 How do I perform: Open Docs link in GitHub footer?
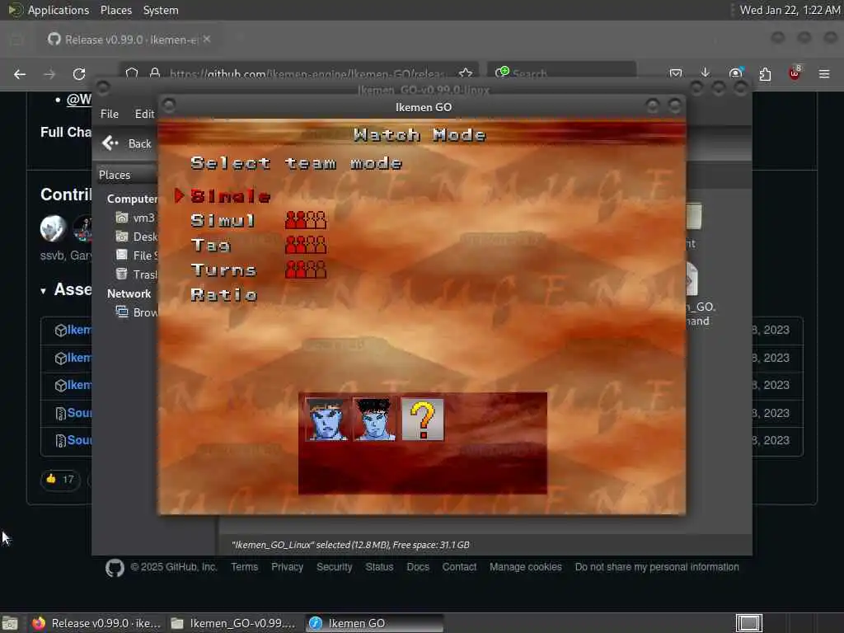[x=418, y=567]
